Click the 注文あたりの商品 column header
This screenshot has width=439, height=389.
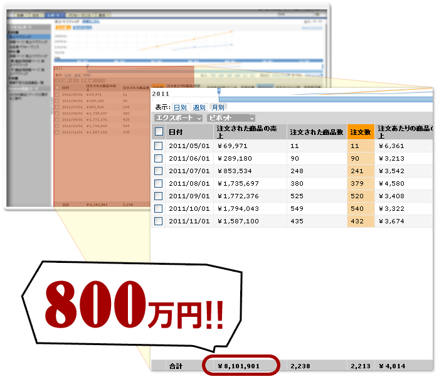tap(405, 132)
